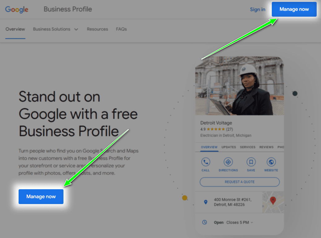This screenshot has height=238, width=321.
Task: Click Manage now button below description
Action: coord(41,197)
